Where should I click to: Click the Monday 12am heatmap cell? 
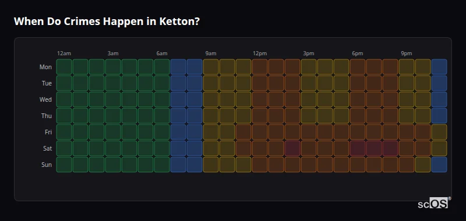click(x=64, y=67)
